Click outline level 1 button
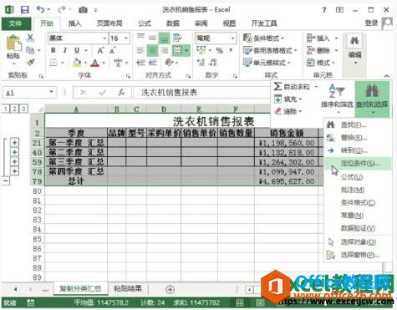Screen dimensions: 397x310 click(6, 109)
